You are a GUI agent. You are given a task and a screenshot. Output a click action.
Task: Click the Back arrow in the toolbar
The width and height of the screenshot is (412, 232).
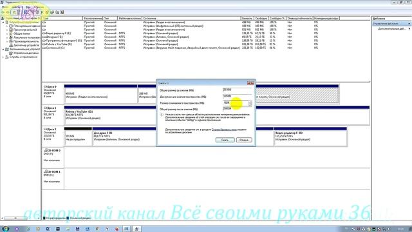click(3, 12)
